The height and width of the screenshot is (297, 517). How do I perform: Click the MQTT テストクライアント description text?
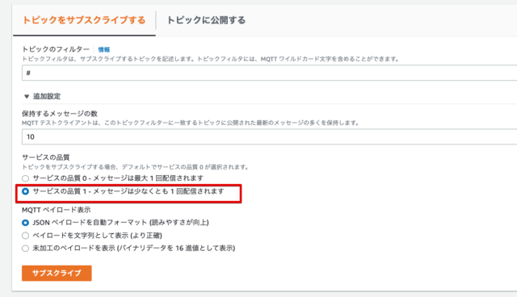pos(191,123)
